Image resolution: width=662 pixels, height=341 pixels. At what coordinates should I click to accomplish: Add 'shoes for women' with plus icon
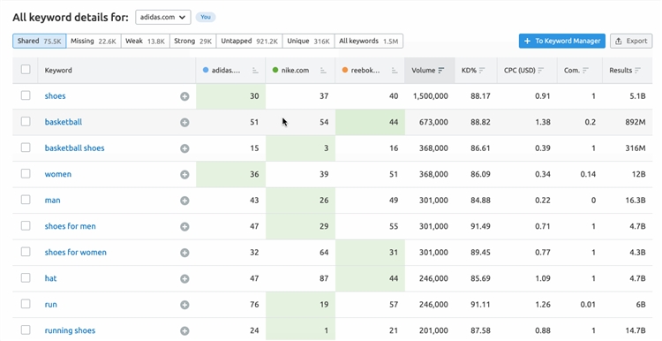tap(184, 253)
